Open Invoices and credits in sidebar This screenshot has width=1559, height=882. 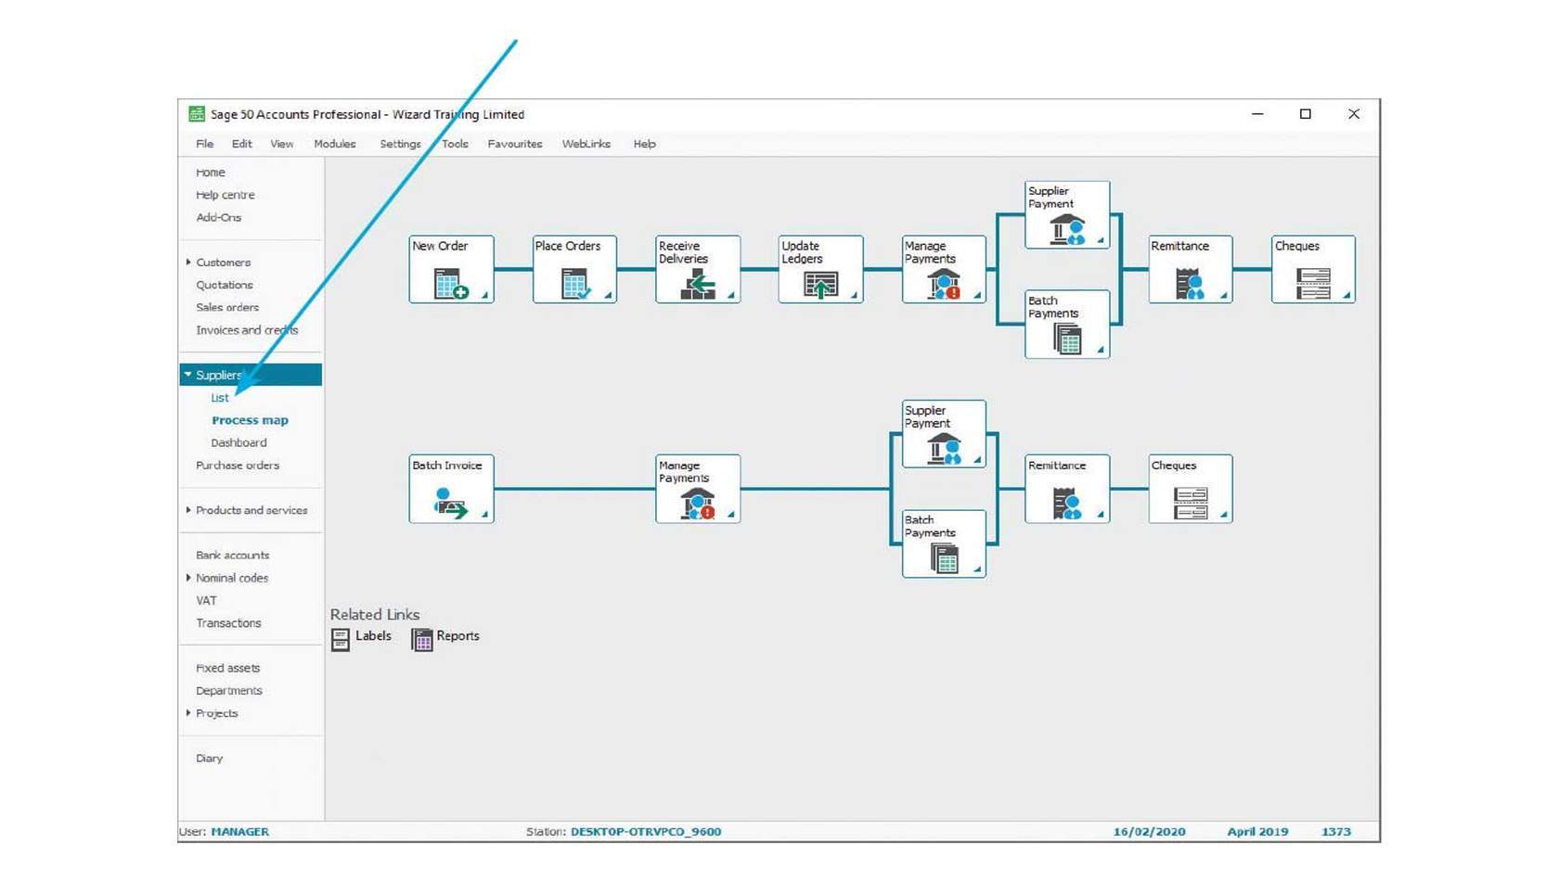coord(247,330)
